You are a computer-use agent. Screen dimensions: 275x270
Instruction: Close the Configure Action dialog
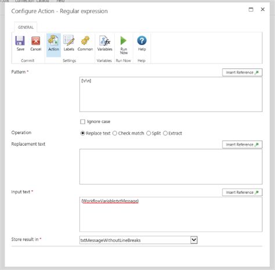tap(262, 9)
